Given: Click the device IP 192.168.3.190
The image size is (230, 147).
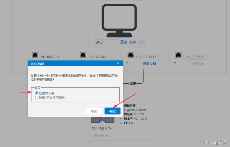Looking at the screenshot, I should click(103, 129).
